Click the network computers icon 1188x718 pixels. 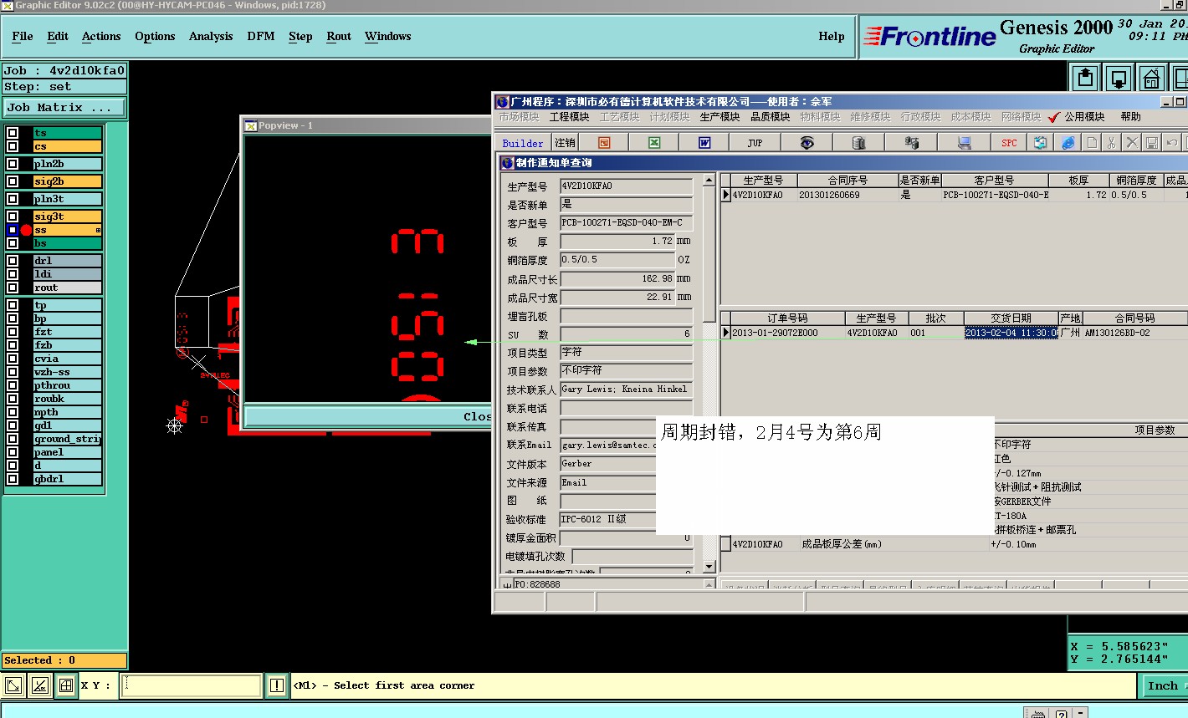pos(912,143)
